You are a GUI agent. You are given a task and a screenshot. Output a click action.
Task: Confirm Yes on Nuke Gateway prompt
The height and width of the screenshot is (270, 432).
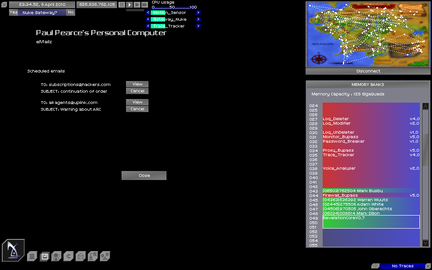(x=13, y=13)
